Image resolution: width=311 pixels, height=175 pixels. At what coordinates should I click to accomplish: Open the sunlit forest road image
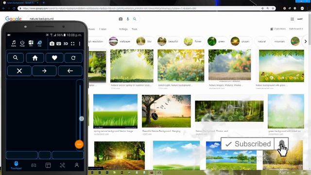pyautogui.click(x=120, y=156)
